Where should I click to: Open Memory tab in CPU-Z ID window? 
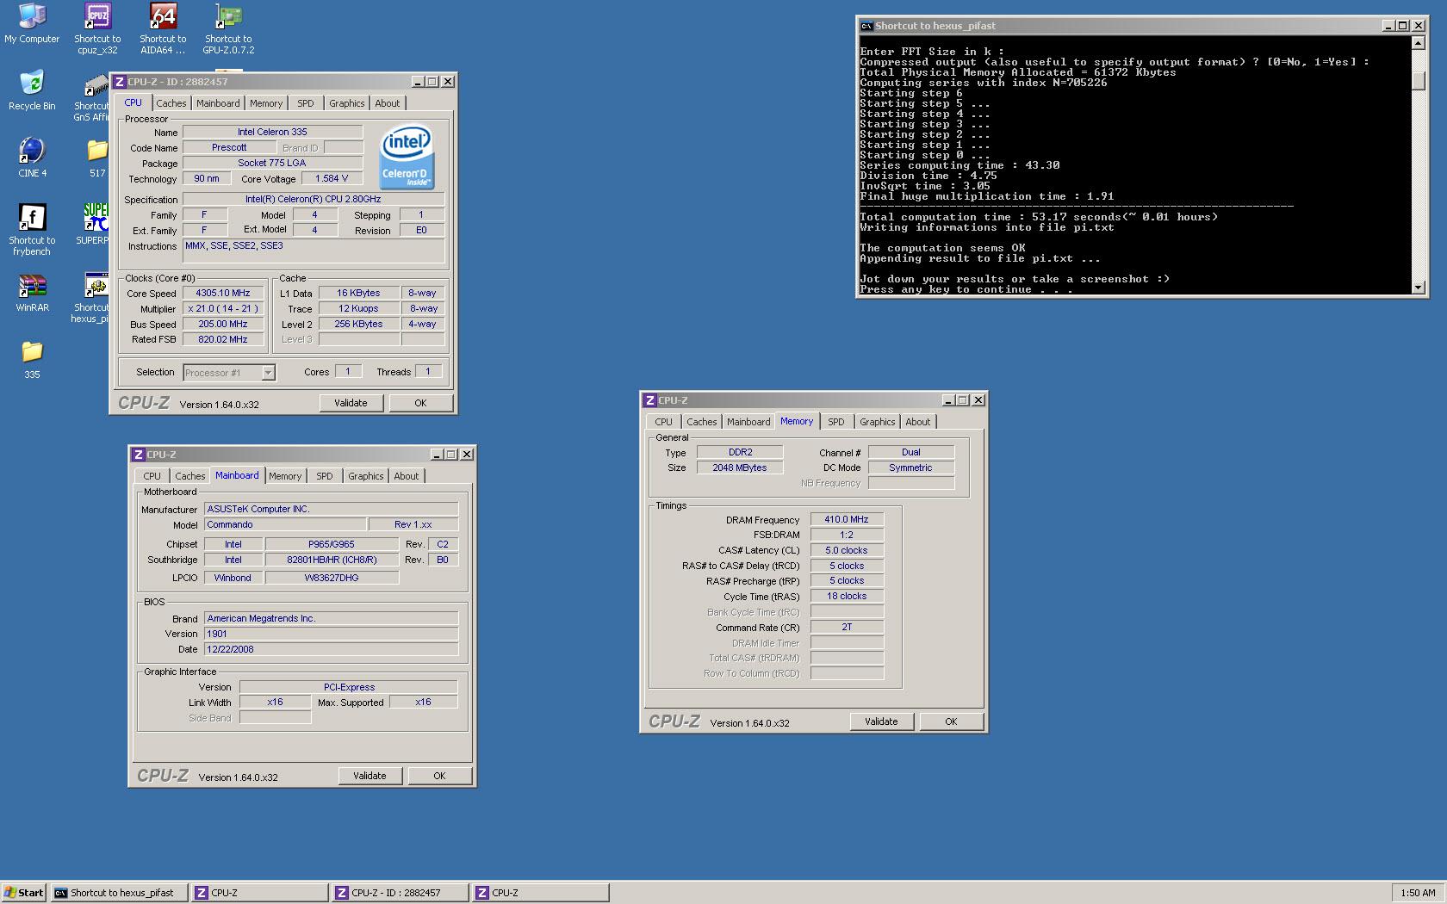point(266,103)
